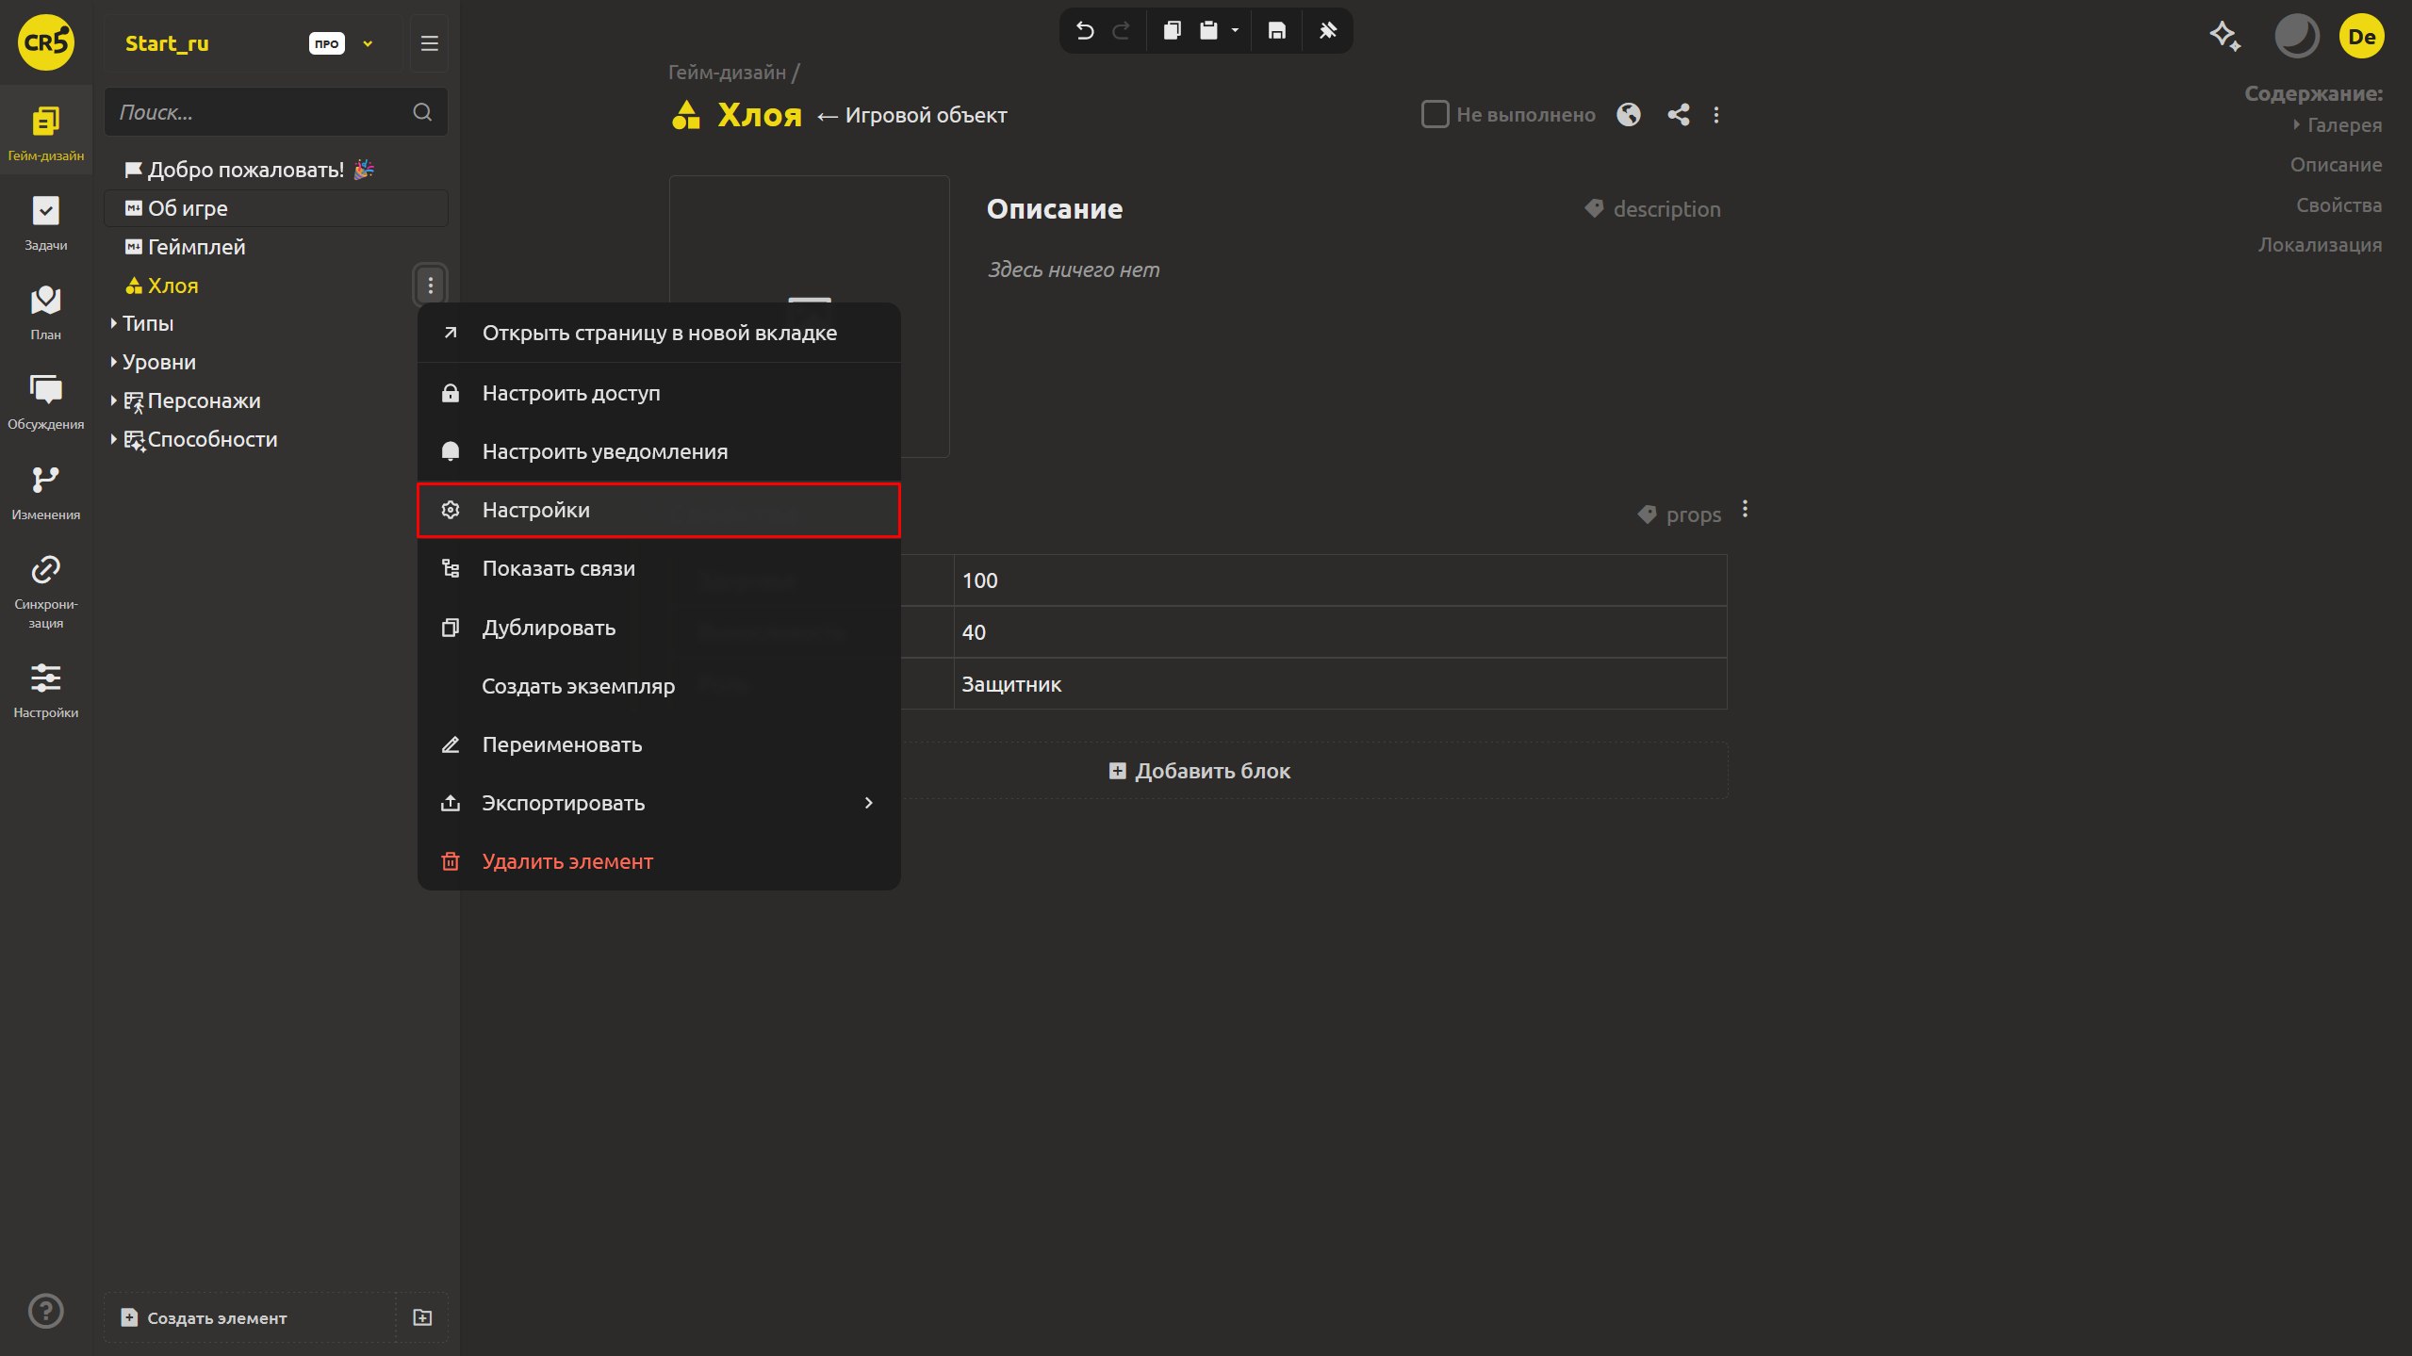The width and height of the screenshot is (2412, 1356).
Task: Click the share icon in page header
Action: click(x=1678, y=115)
